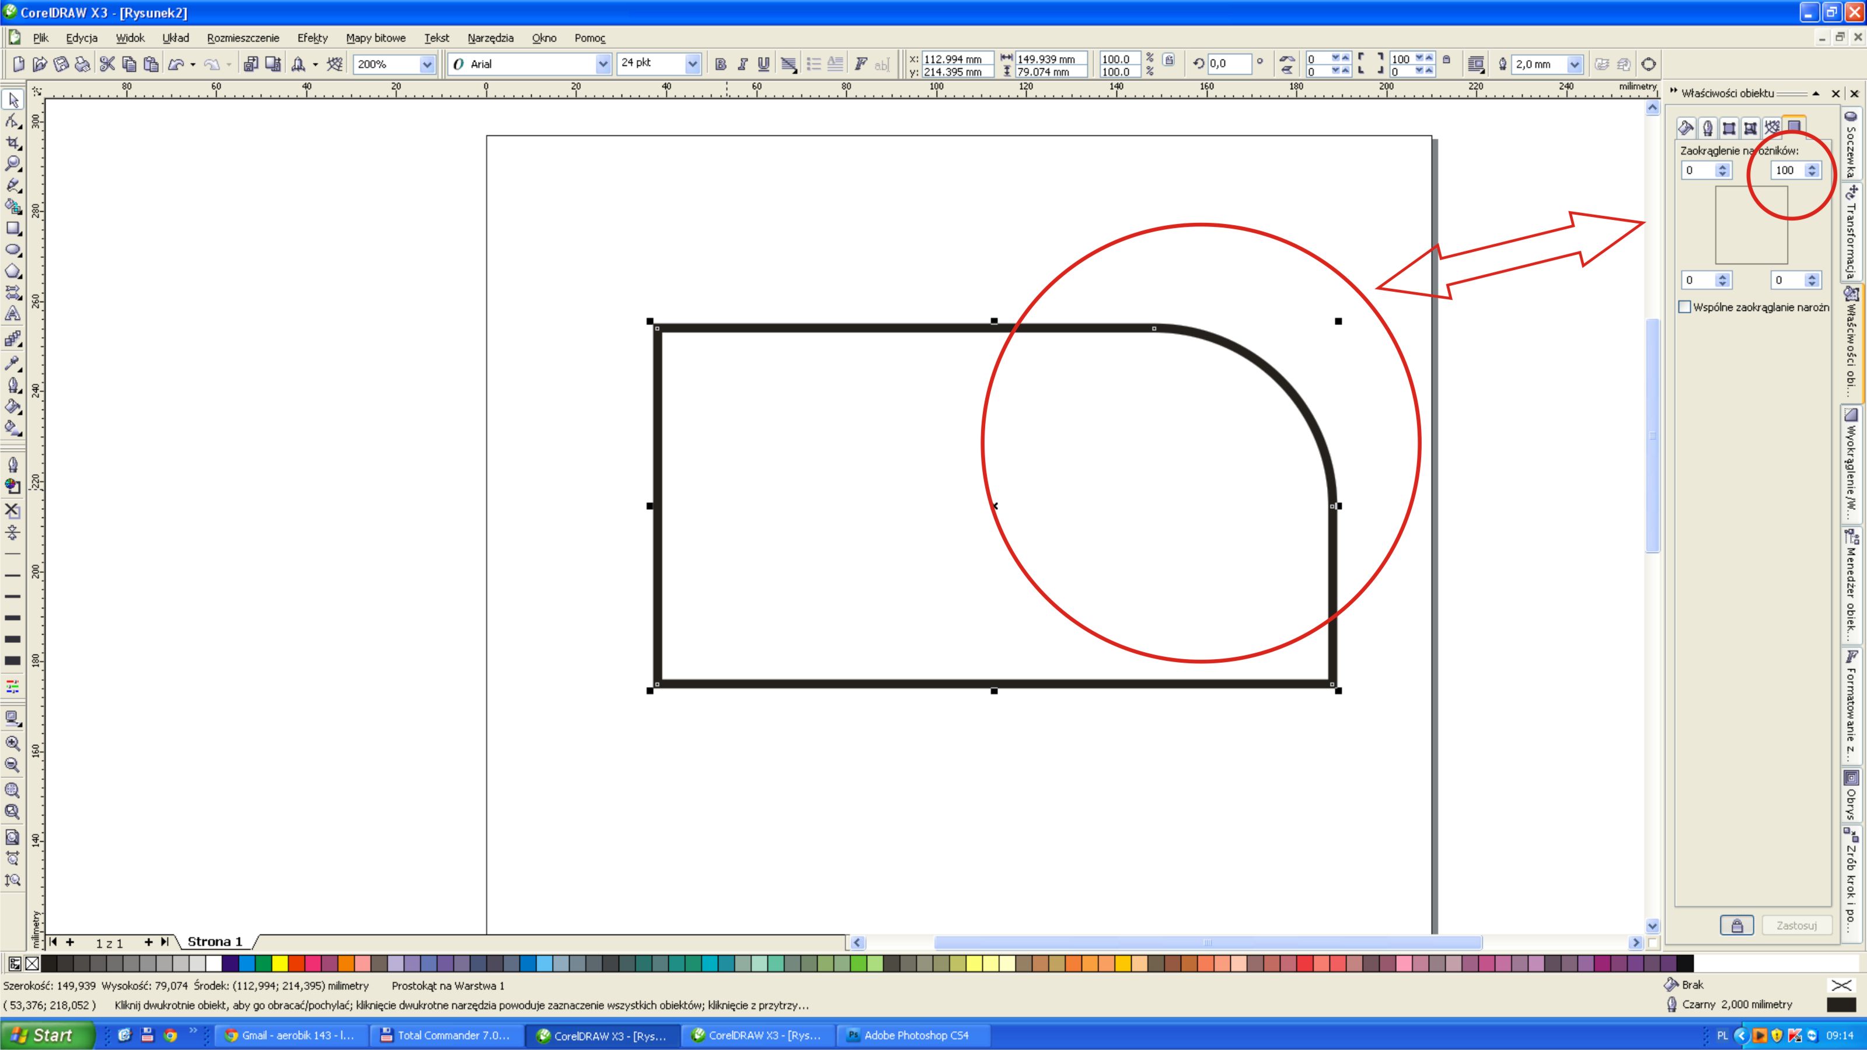Screen dimensions: 1867x1050
Task: Click the Cut scissors icon in toolbar
Action: (x=107, y=65)
